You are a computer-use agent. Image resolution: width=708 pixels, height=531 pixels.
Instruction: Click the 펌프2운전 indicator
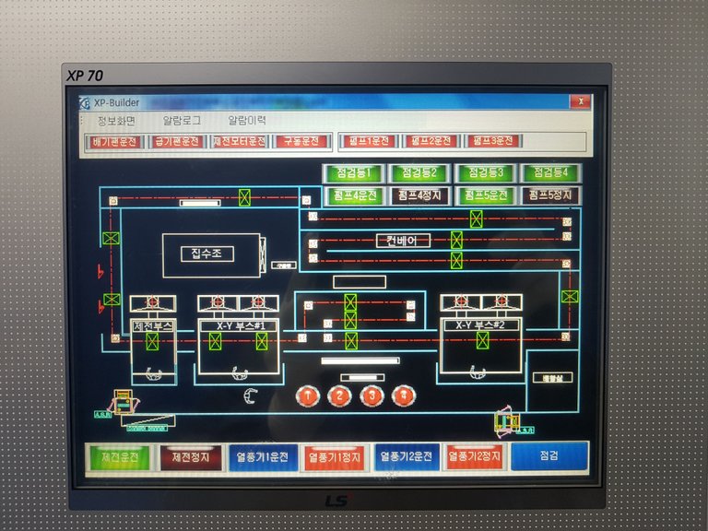[431, 141]
